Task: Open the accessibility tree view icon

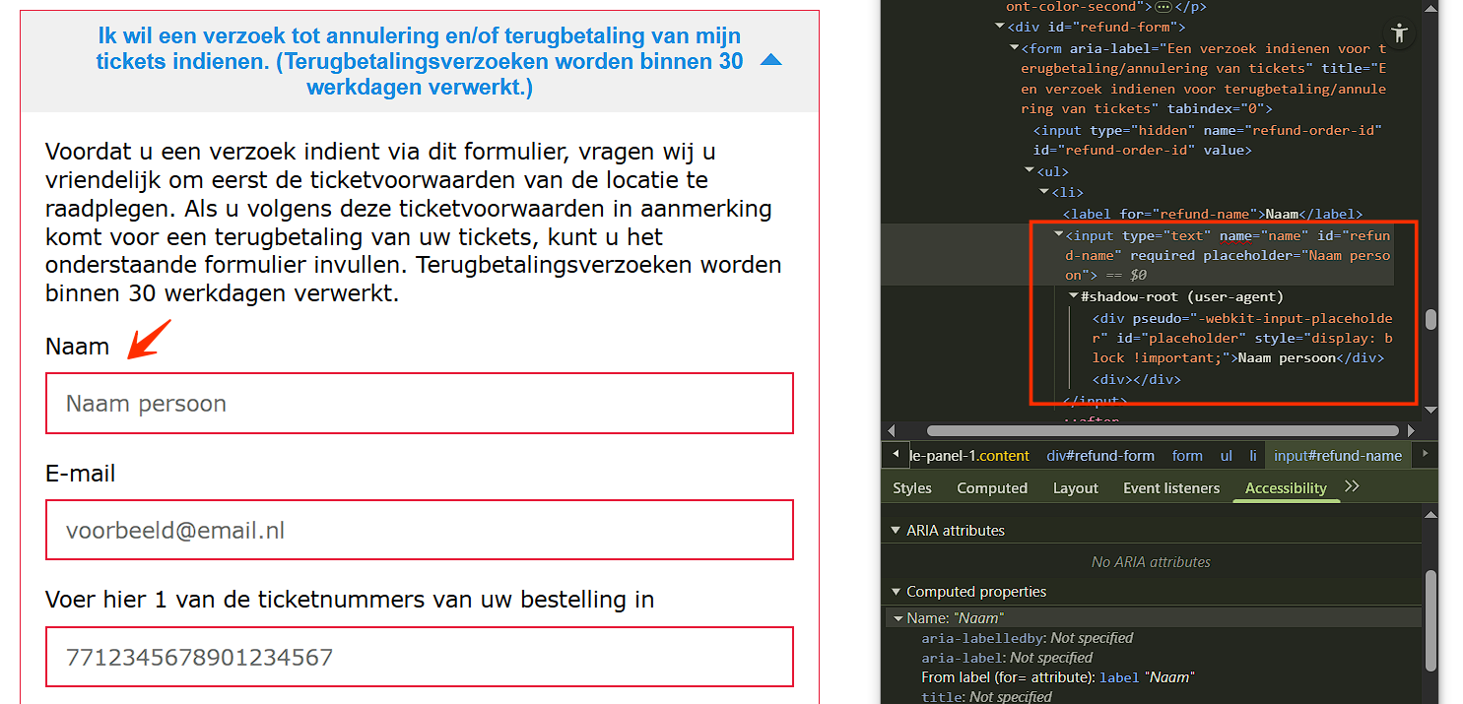Action: click(x=1399, y=34)
